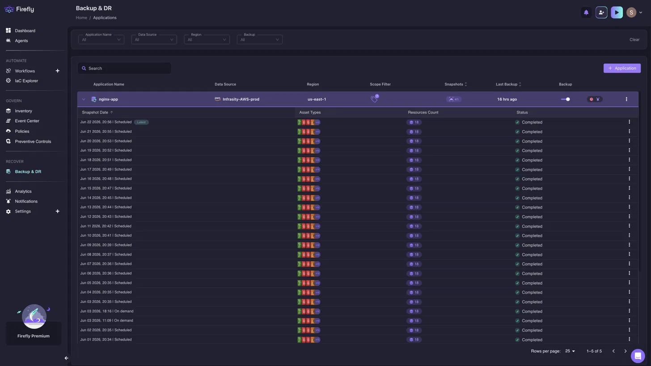Open the Region filter dropdown
This screenshot has height=366, width=651.
(x=207, y=39)
